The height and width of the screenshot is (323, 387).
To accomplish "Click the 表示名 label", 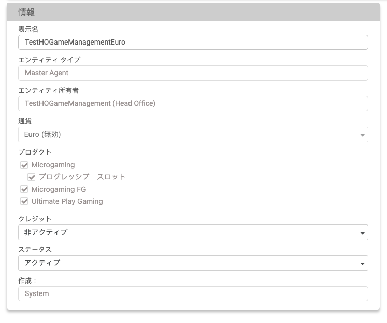I will [28, 29].
